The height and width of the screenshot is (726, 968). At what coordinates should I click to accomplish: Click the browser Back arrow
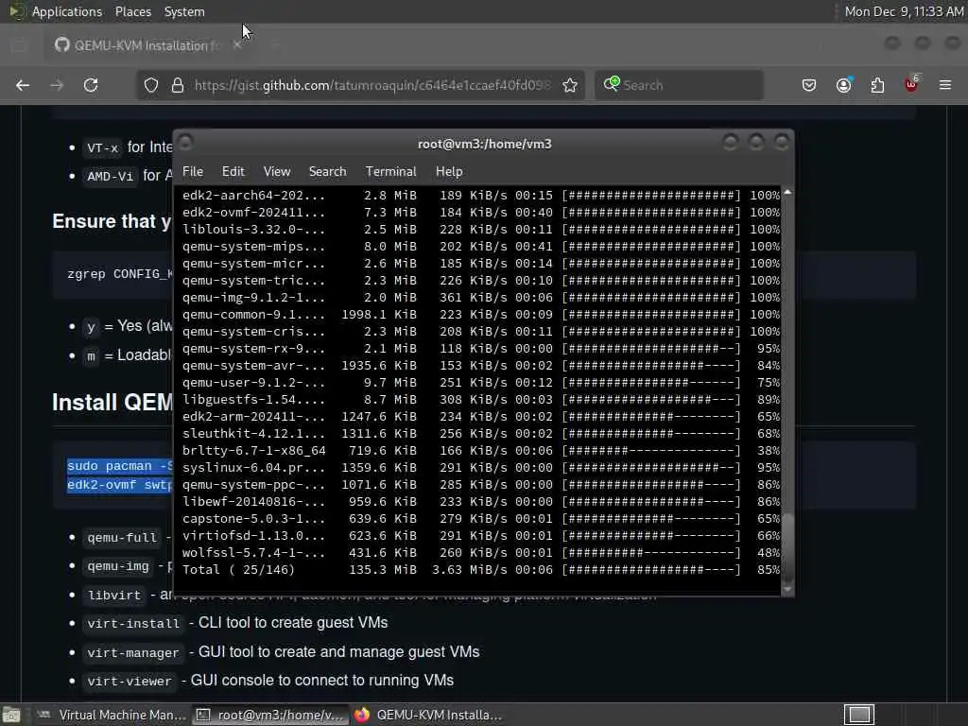pyautogui.click(x=23, y=85)
